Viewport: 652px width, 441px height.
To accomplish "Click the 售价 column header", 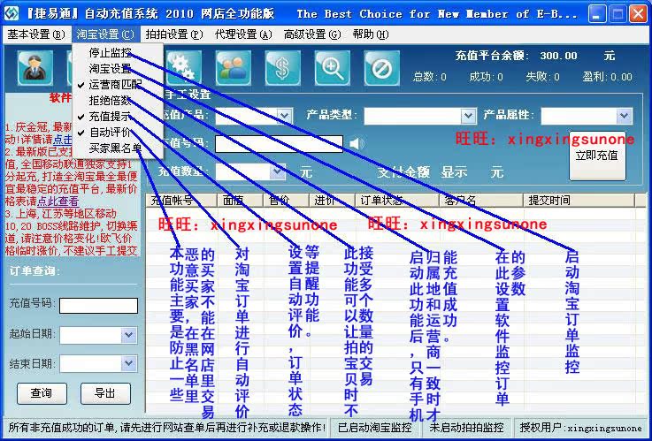I will 287,201.
